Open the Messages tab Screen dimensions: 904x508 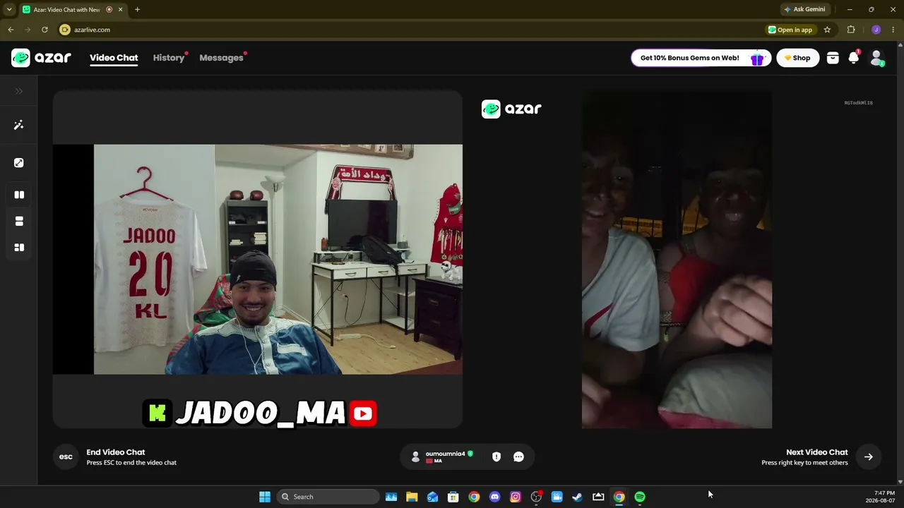coord(221,58)
